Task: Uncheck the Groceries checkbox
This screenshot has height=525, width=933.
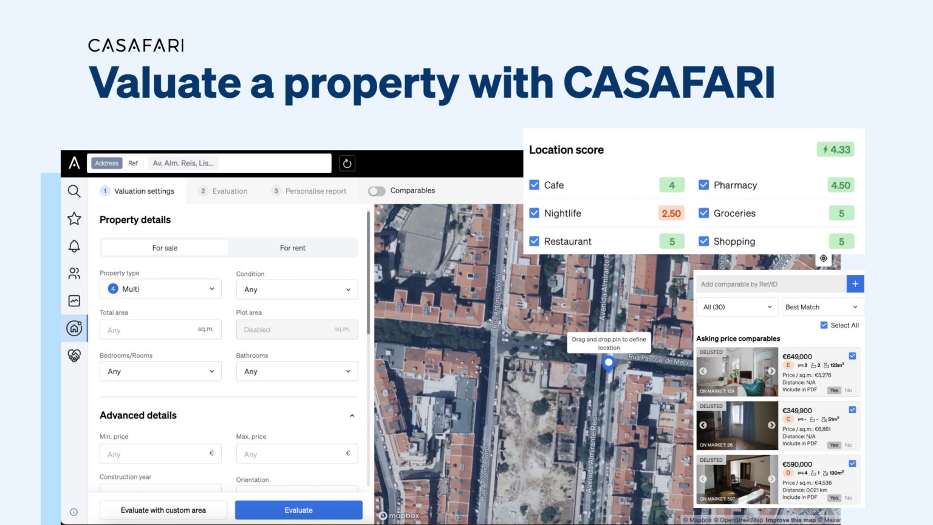Action: point(704,213)
